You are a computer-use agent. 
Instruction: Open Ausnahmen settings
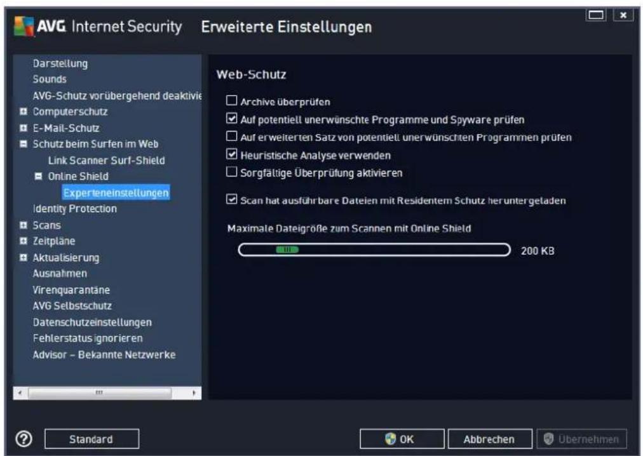coord(60,274)
